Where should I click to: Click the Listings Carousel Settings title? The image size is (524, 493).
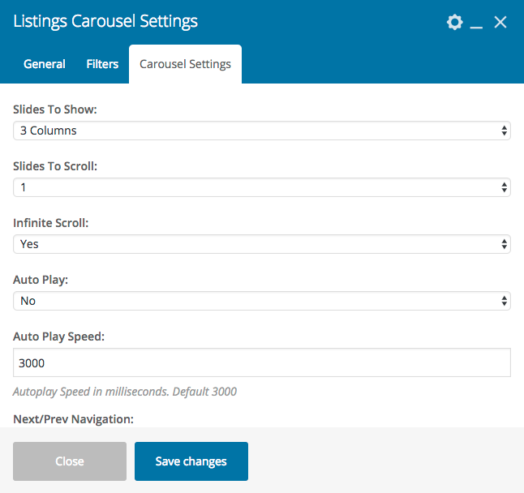pyautogui.click(x=105, y=21)
